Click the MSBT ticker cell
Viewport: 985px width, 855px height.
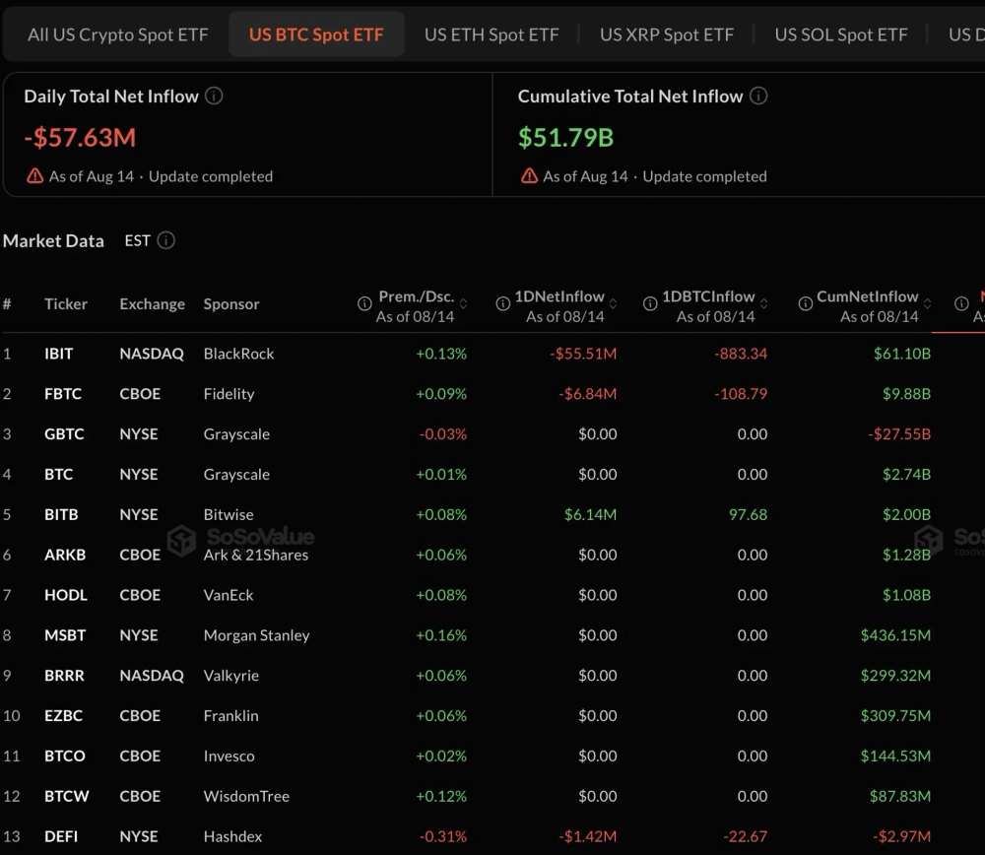(65, 635)
